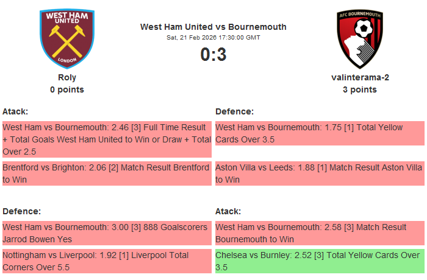
Task: Click the right Atack heading above Bournemouth bet
Action: click(x=228, y=211)
